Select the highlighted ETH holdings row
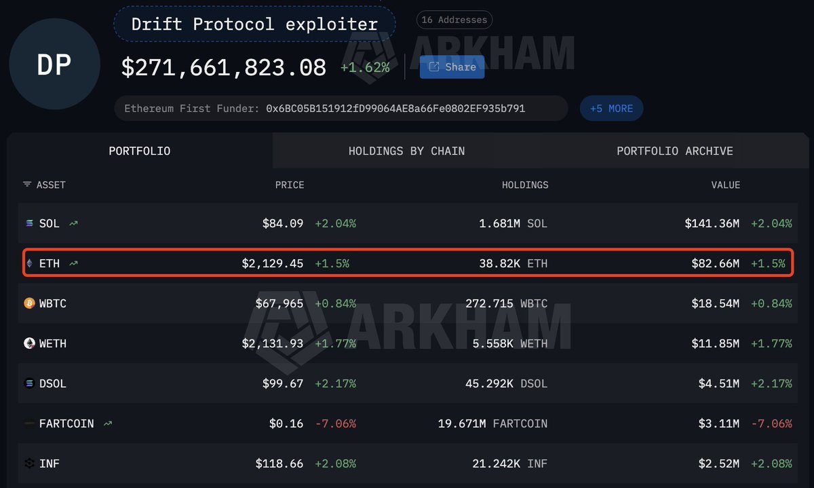814x488 pixels. [407, 263]
